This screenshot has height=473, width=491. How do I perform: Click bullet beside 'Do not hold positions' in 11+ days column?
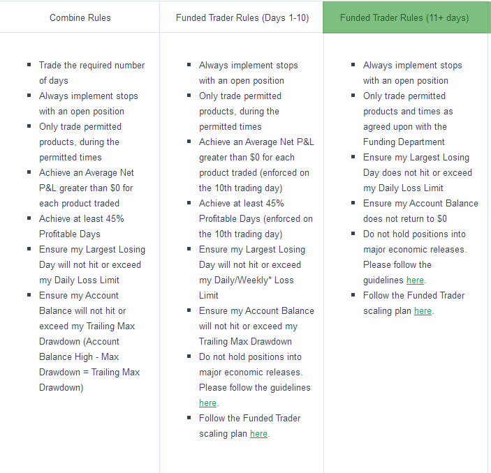[353, 234]
